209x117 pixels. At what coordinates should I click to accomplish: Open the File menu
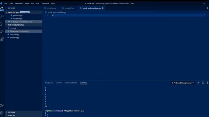[x=6, y=4]
